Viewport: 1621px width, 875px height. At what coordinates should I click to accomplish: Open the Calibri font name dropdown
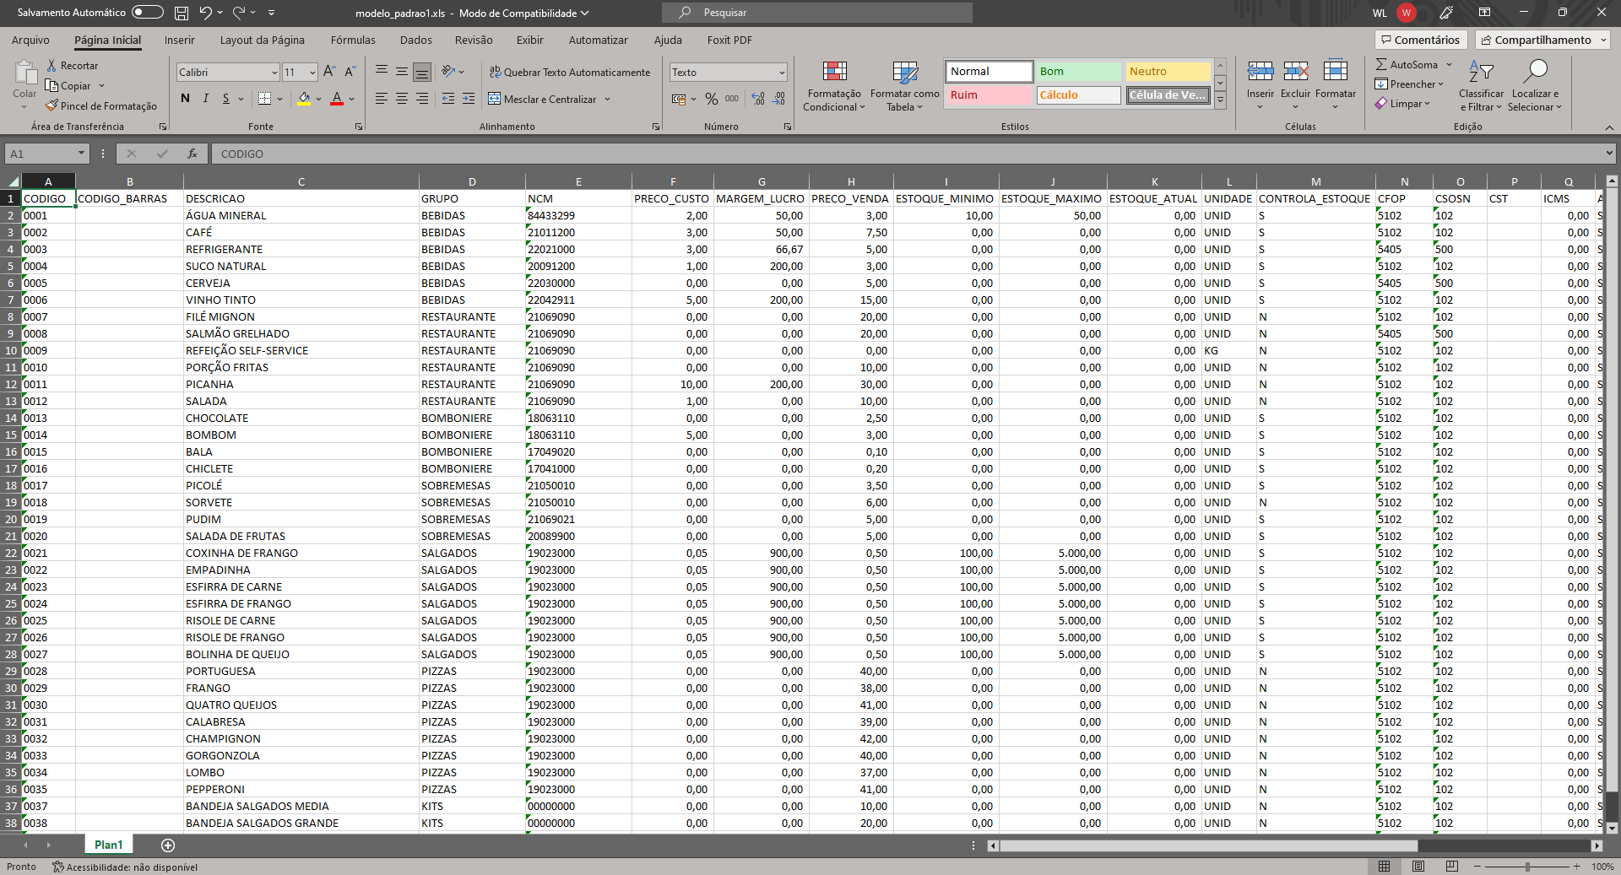point(274,73)
